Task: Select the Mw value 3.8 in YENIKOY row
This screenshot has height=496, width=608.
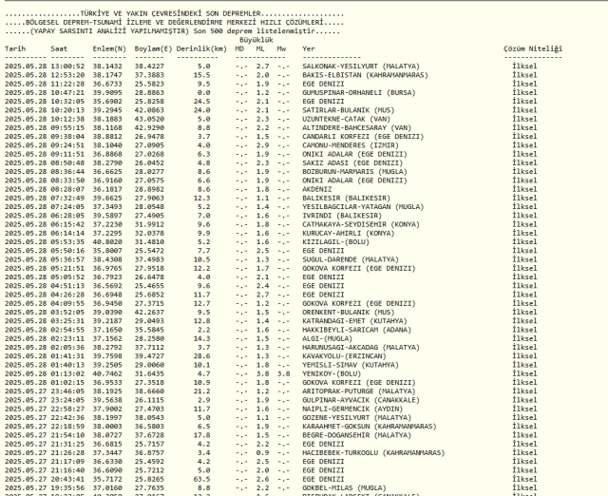Action: pos(283,373)
